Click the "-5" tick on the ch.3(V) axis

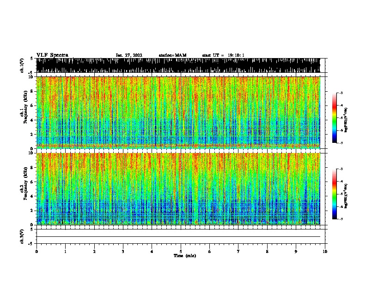(31, 244)
